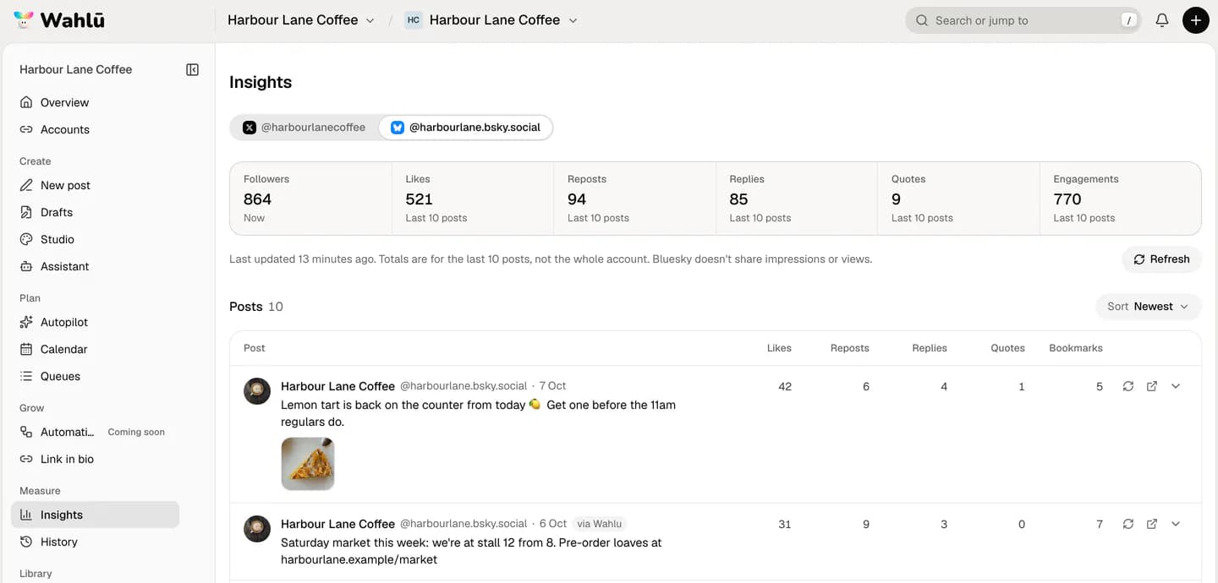Click New post in sidebar
The height and width of the screenshot is (583, 1218).
pyautogui.click(x=95, y=185)
